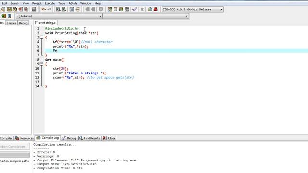Open the empty member dropdown right of globals
Viewport: 308px width, 173px height.
click(x=145, y=16)
